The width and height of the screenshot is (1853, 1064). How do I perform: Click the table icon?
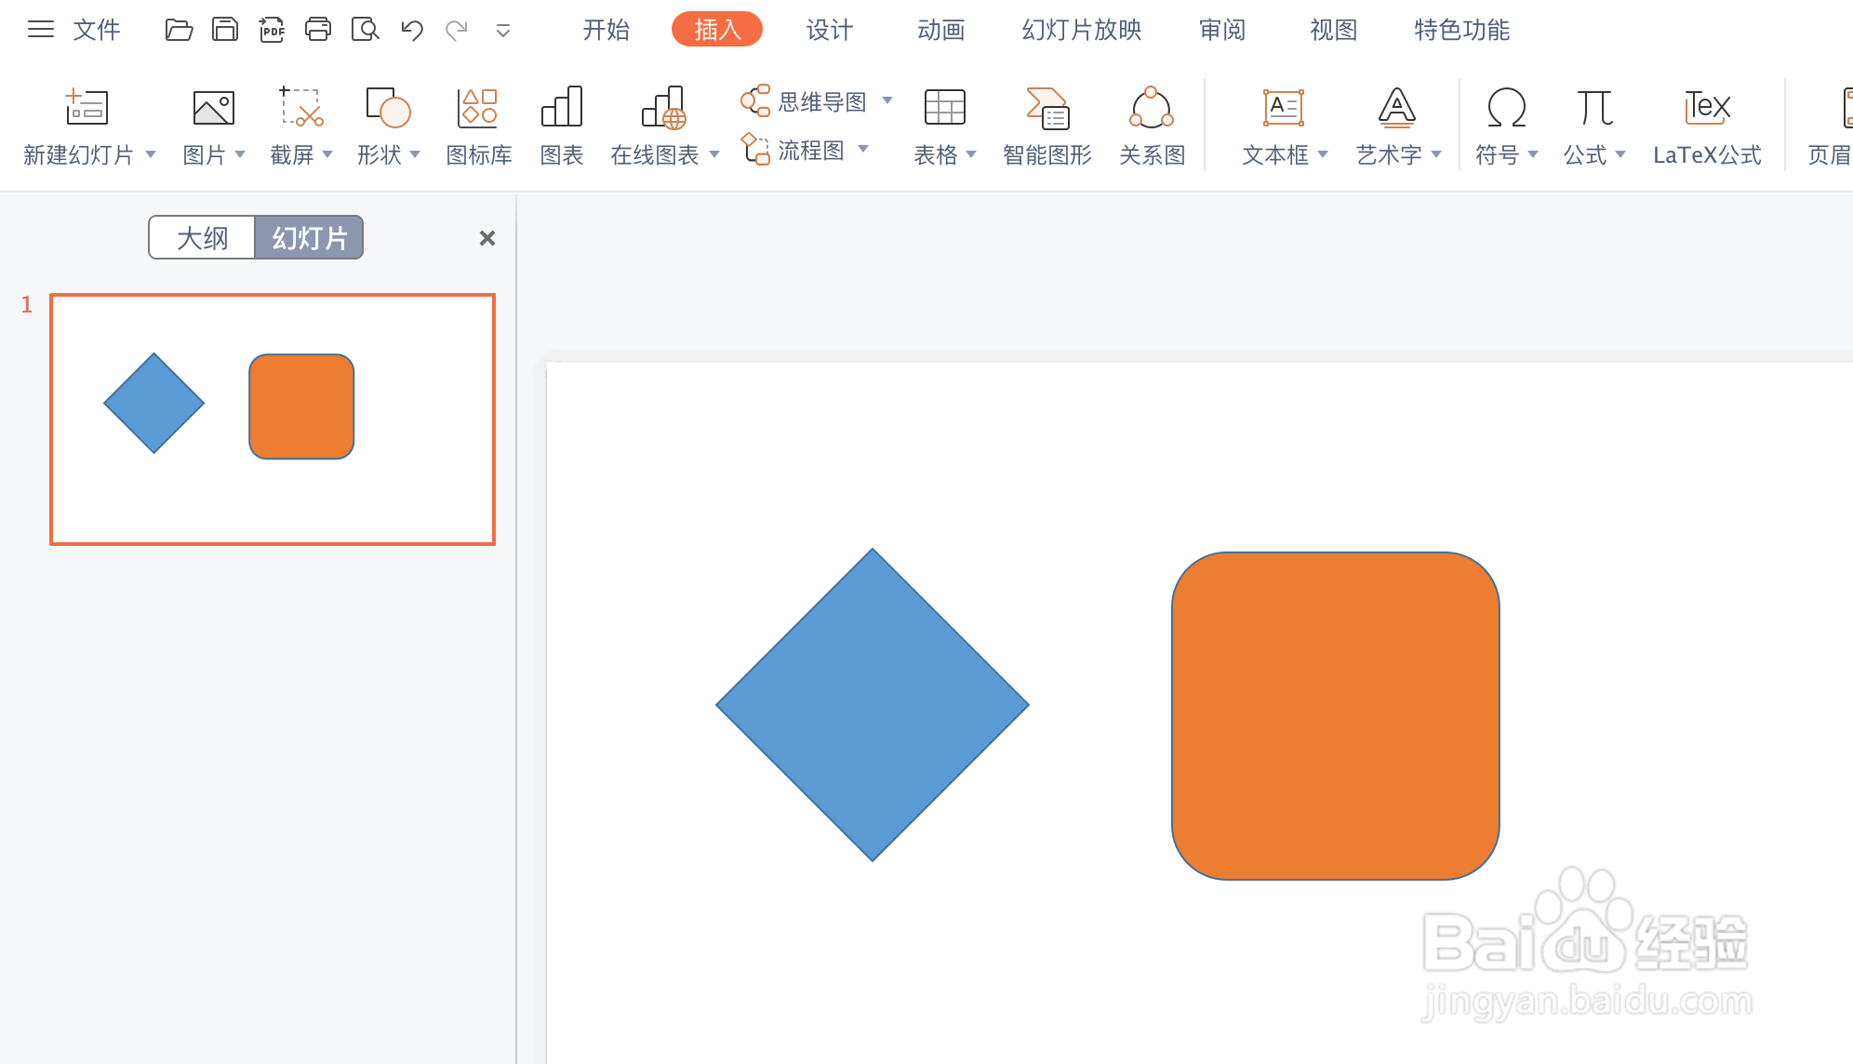point(944,107)
